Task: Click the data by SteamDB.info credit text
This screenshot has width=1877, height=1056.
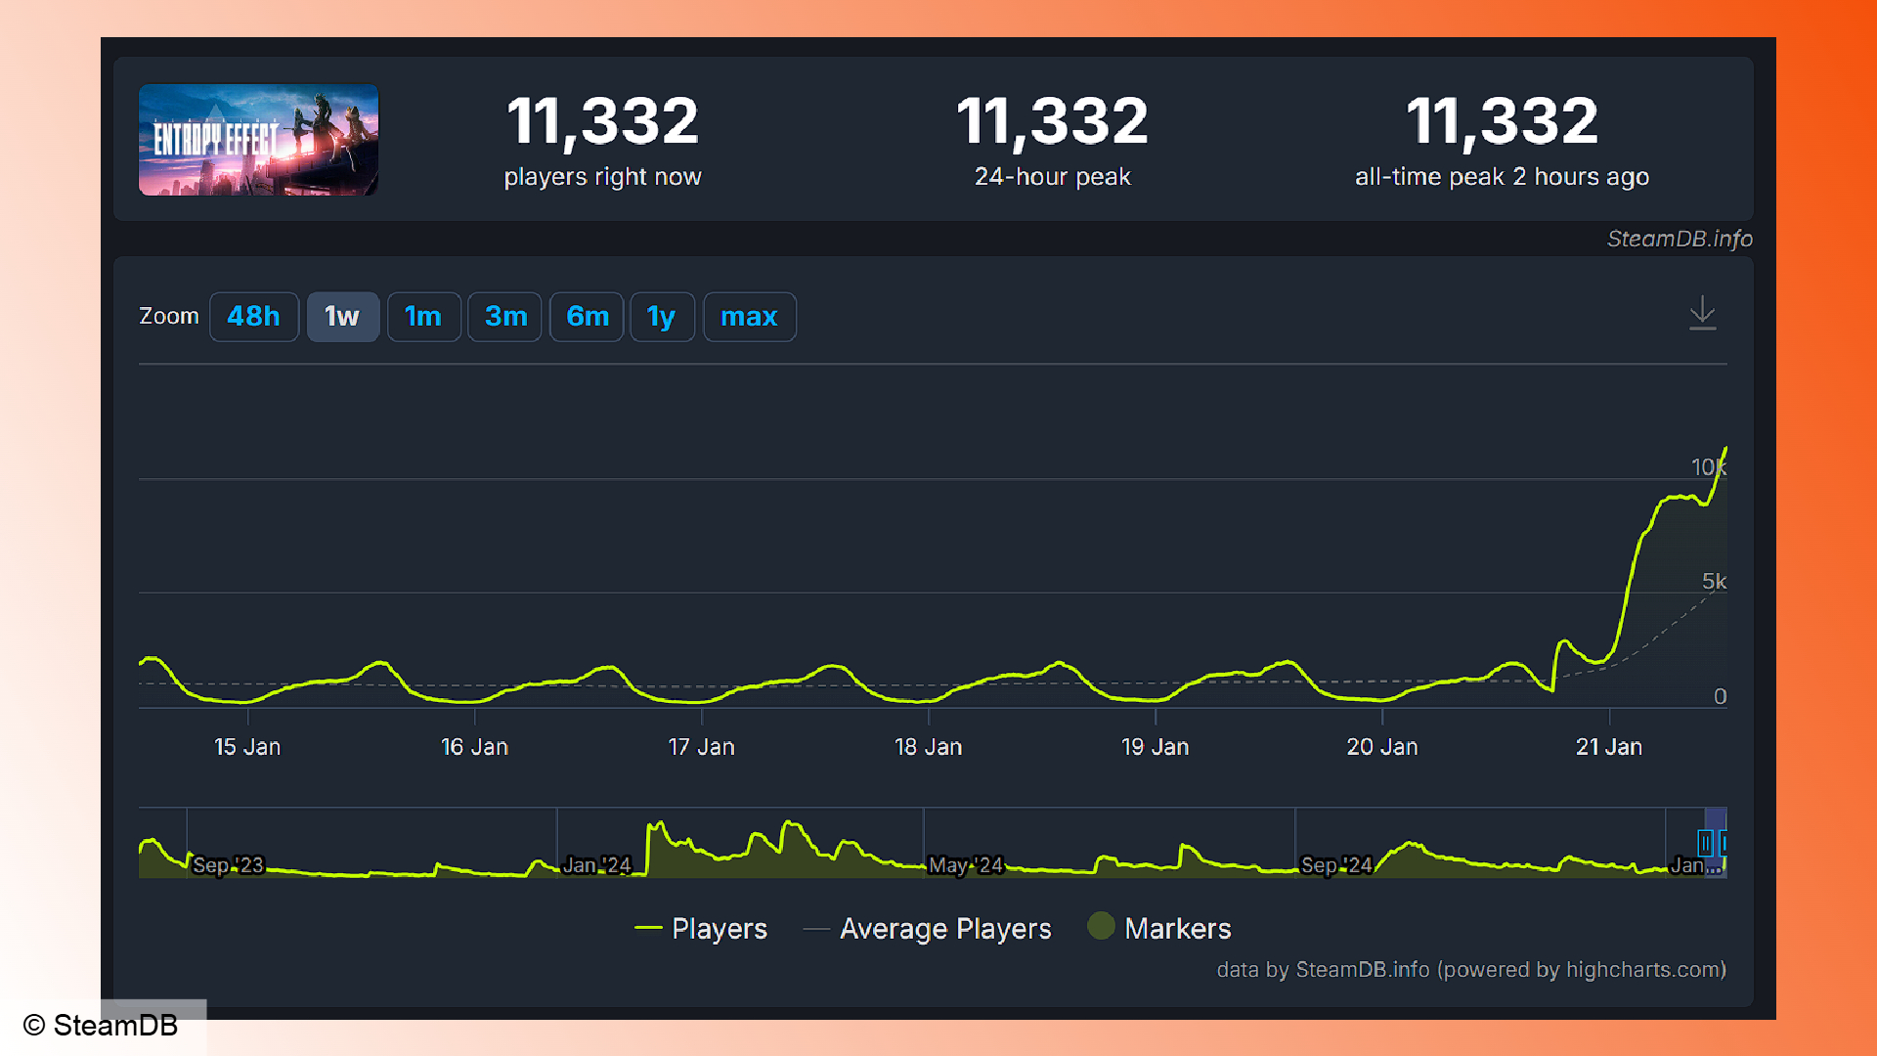Action: pyautogui.click(x=1471, y=970)
